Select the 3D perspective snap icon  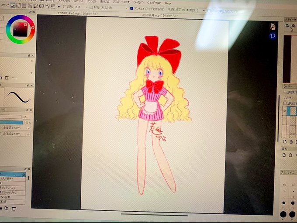(x=53, y=7)
